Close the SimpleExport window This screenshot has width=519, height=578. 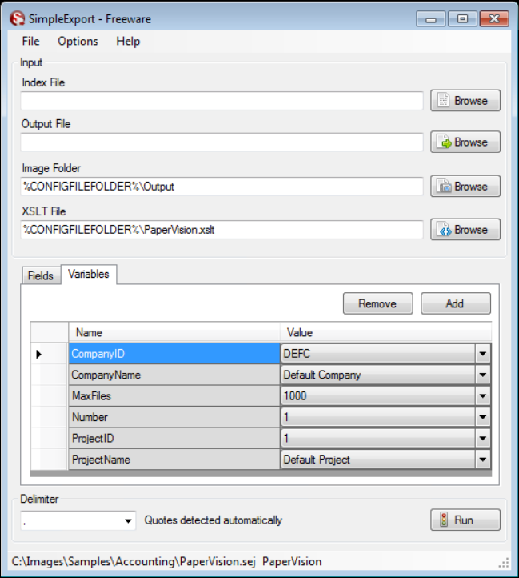tap(495, 18)
